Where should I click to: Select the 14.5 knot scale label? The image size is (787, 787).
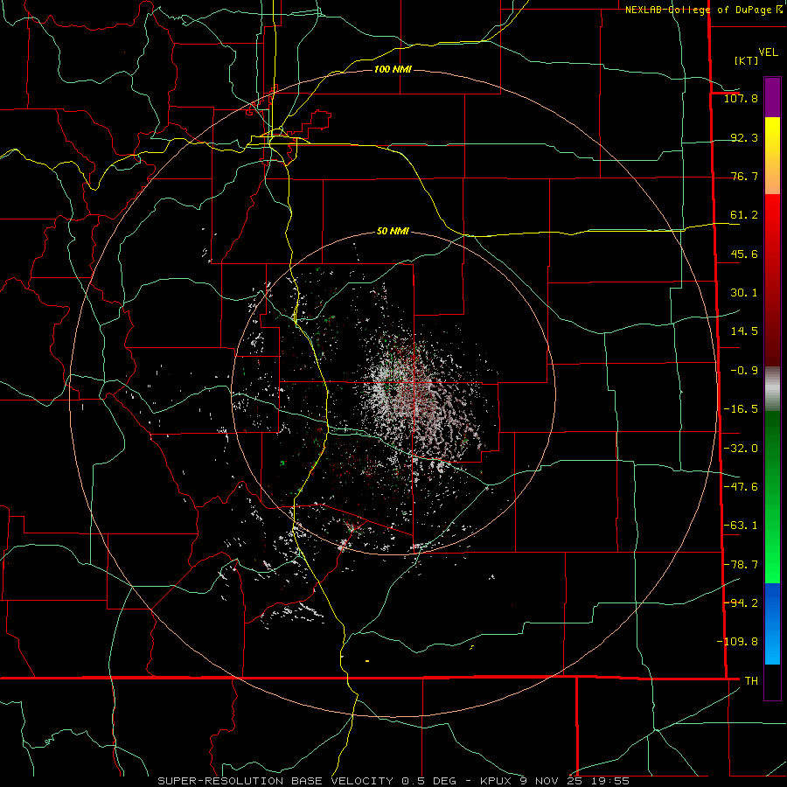[x=744, y=331]
